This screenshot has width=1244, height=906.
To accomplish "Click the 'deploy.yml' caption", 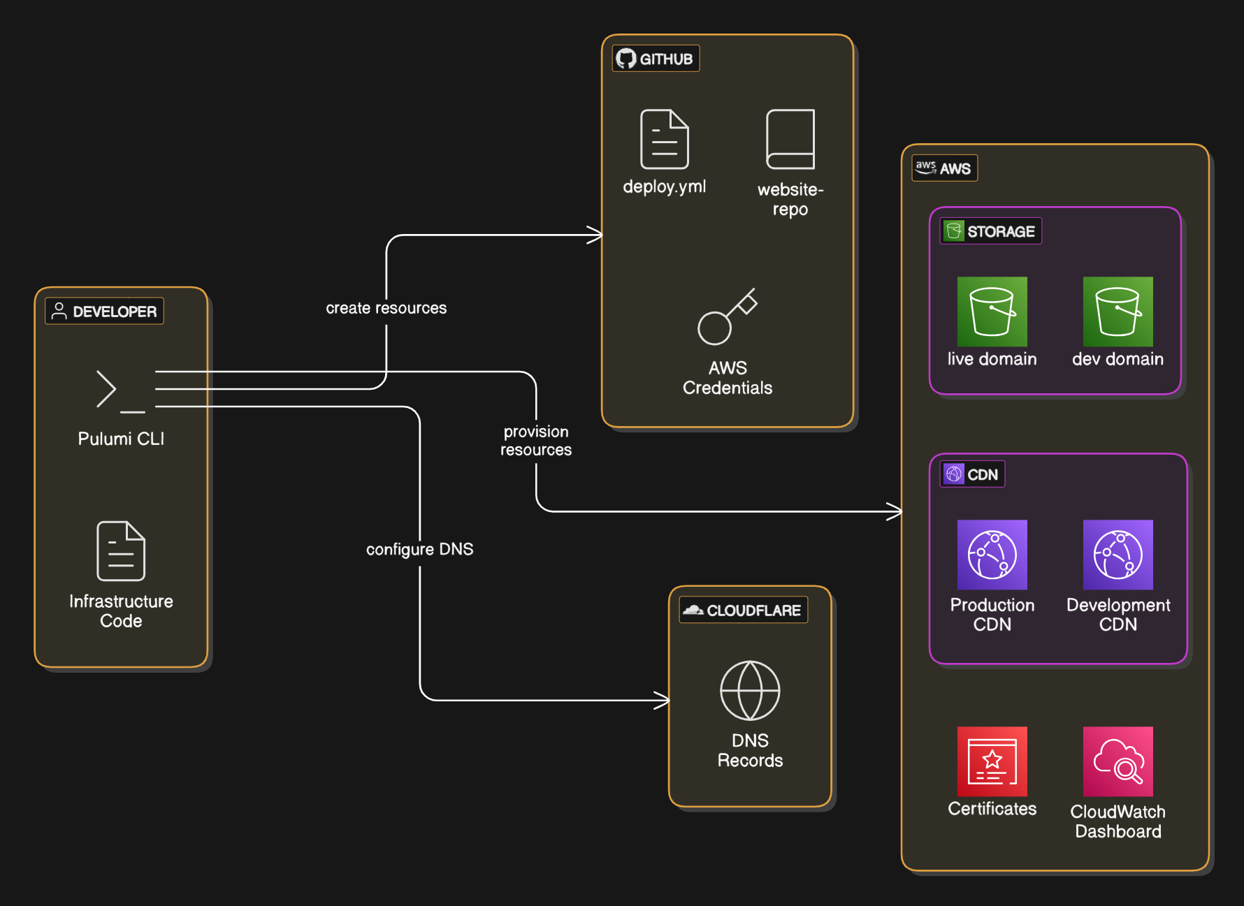I will (x=665, y=187).
